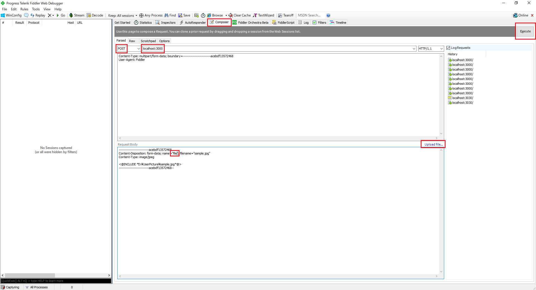Toggle Stream mode in the toolbar

[x=77, y=15]
